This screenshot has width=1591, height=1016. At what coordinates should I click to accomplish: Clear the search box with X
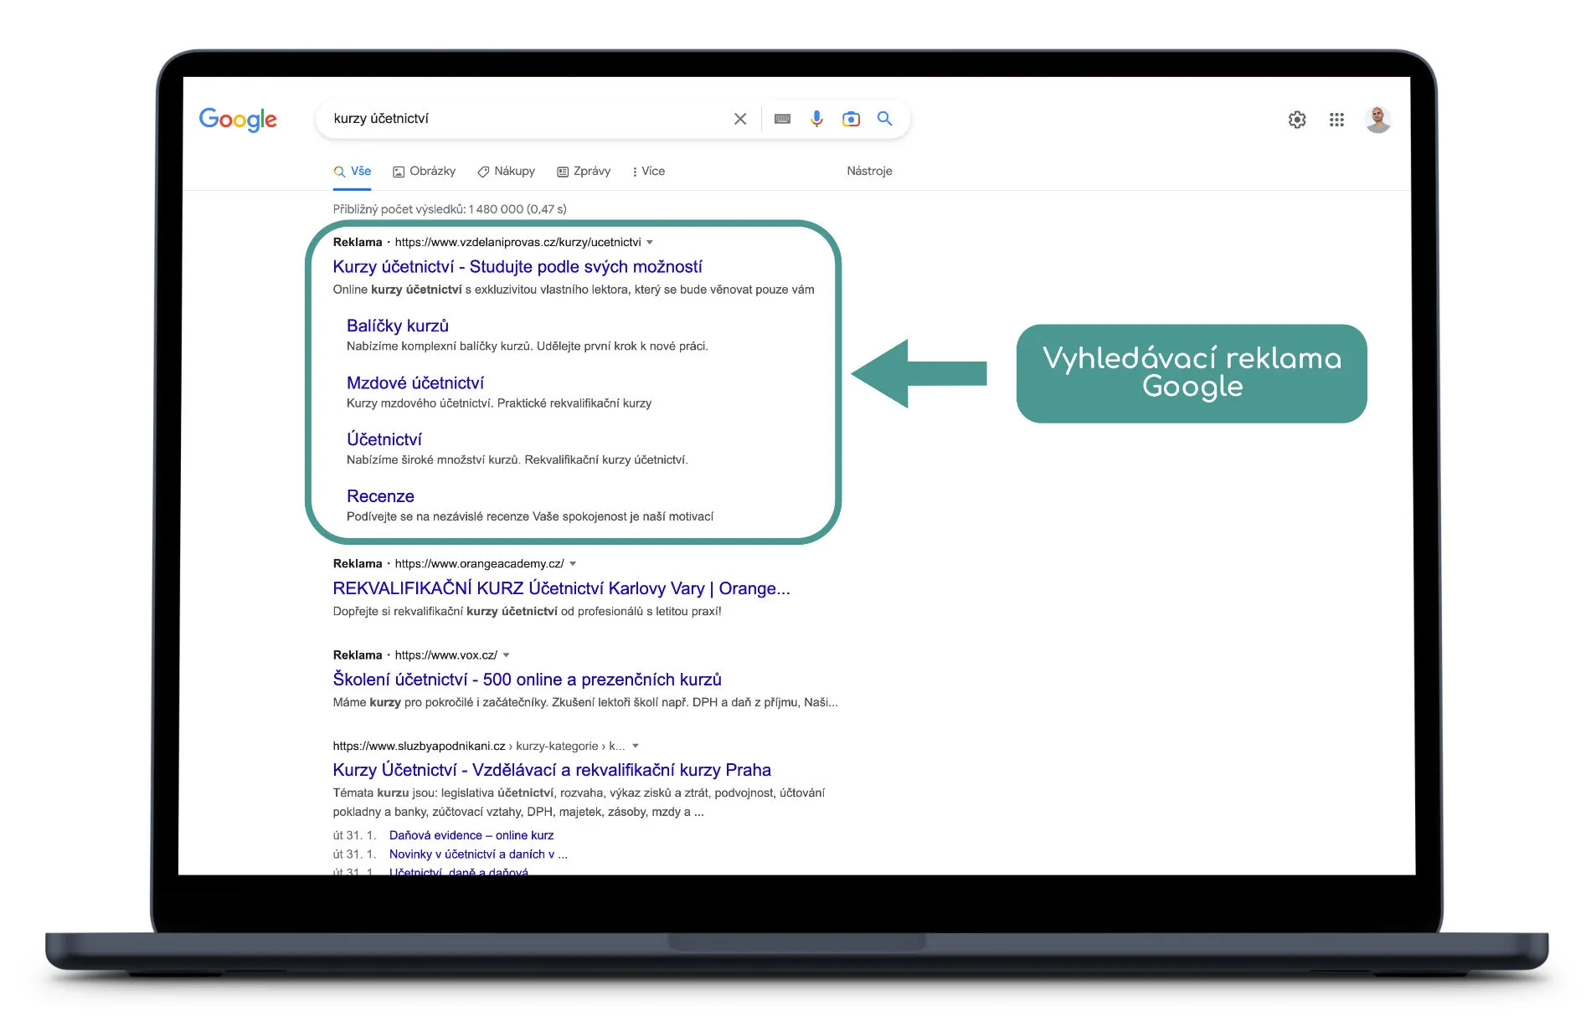(740, 119)
